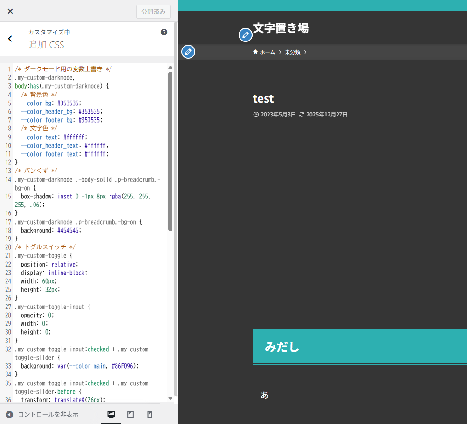This screenshot has height=424, width=467.
Task: Click pencil edit shortcut beside breadcrumb bar
Action: [x=188, y=52]
